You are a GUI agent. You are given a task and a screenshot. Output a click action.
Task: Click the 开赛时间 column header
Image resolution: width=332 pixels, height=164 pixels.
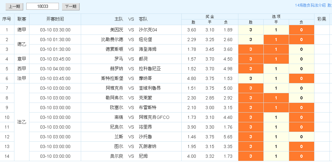coord(55,19)
